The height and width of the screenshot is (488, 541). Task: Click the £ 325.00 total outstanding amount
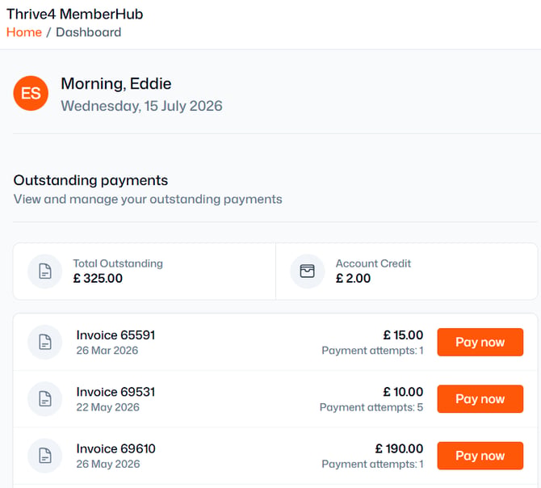pos(98,278)
